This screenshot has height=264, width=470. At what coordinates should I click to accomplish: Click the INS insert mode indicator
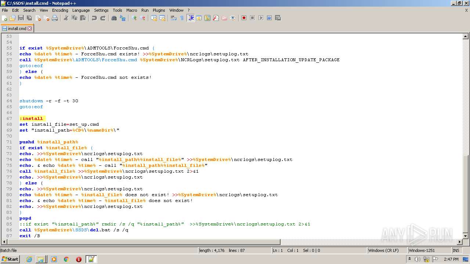click(456, 250)
